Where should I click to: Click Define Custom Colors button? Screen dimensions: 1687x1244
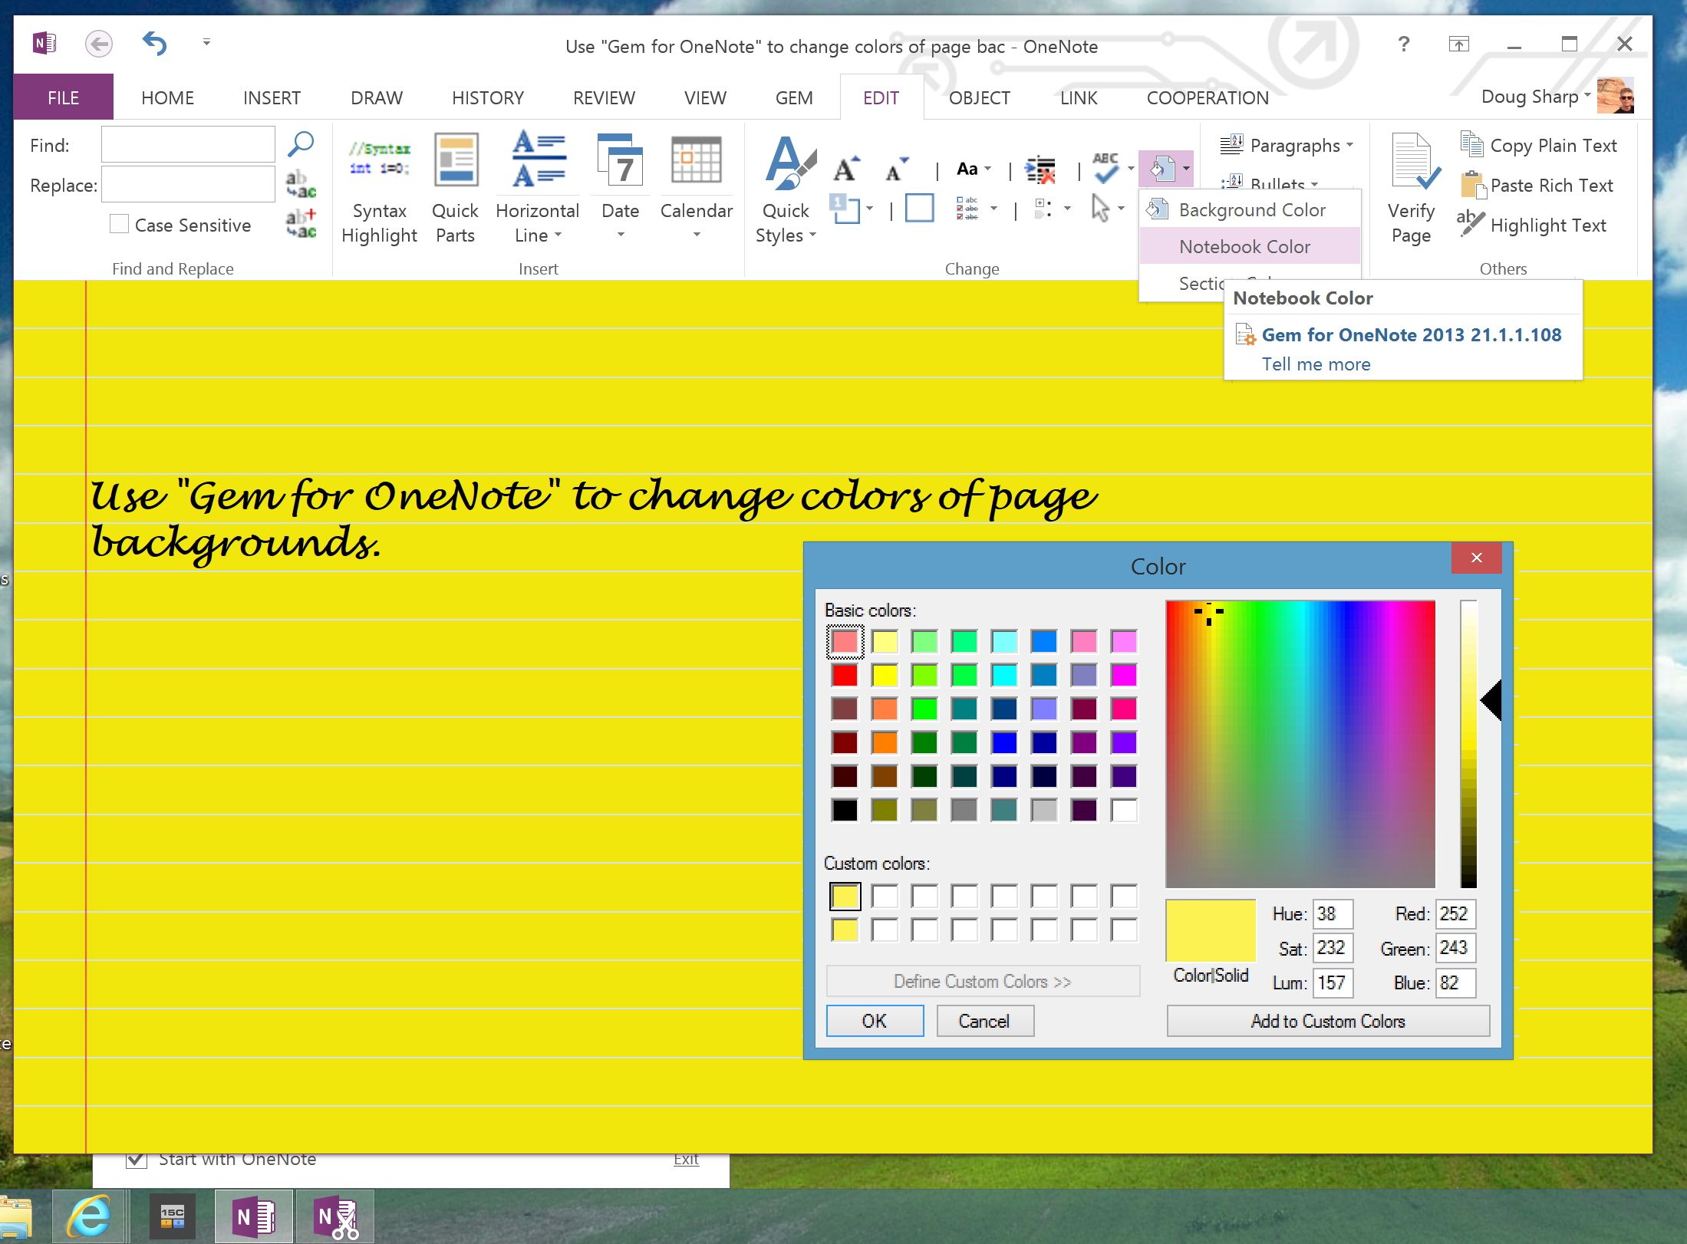coord(982,981)
